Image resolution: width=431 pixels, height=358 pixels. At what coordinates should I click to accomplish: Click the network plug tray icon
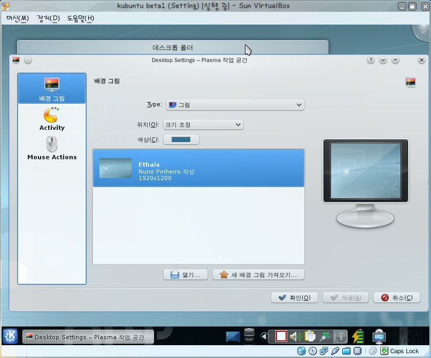tap(325, 337)
